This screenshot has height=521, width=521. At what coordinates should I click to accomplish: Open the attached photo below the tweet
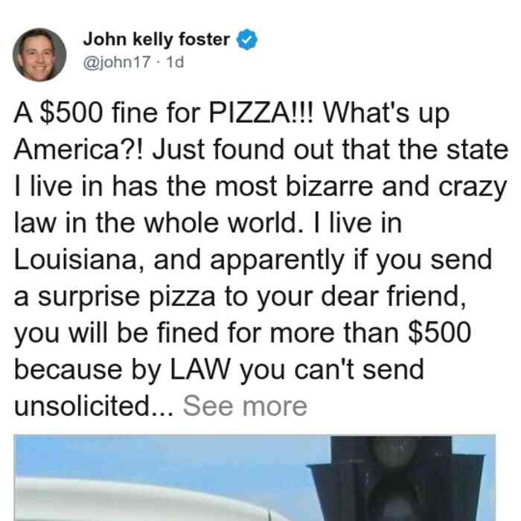(255, 478)
